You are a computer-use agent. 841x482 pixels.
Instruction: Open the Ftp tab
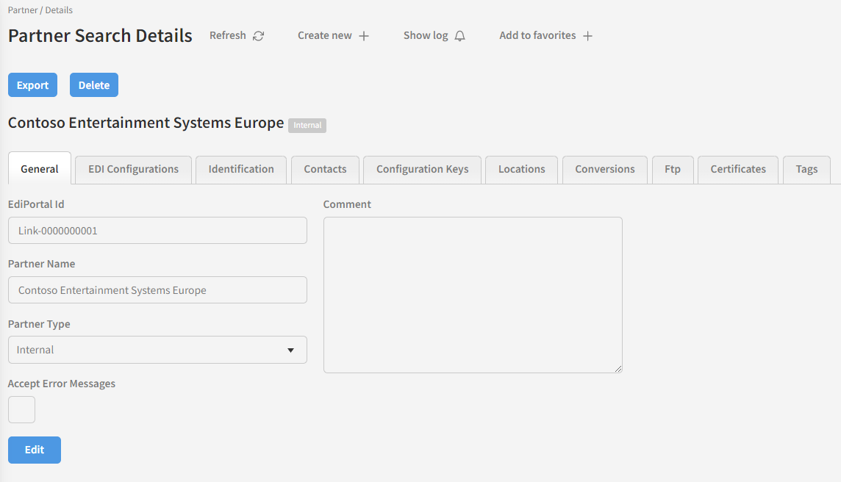pyautogui.click(x=673, y=169)
